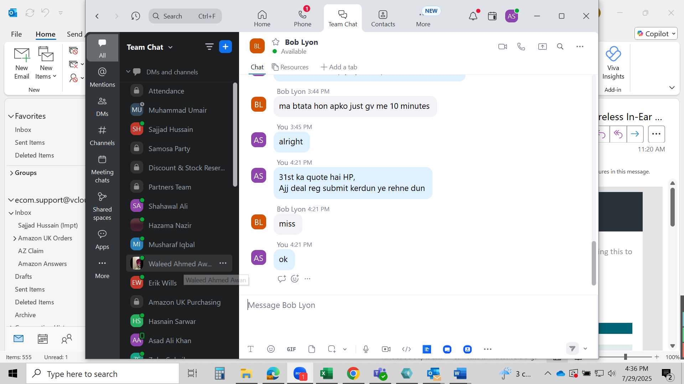Insert a code snippet
The image size is (684, 384).
pyautogui.click(x=406, y=349)
